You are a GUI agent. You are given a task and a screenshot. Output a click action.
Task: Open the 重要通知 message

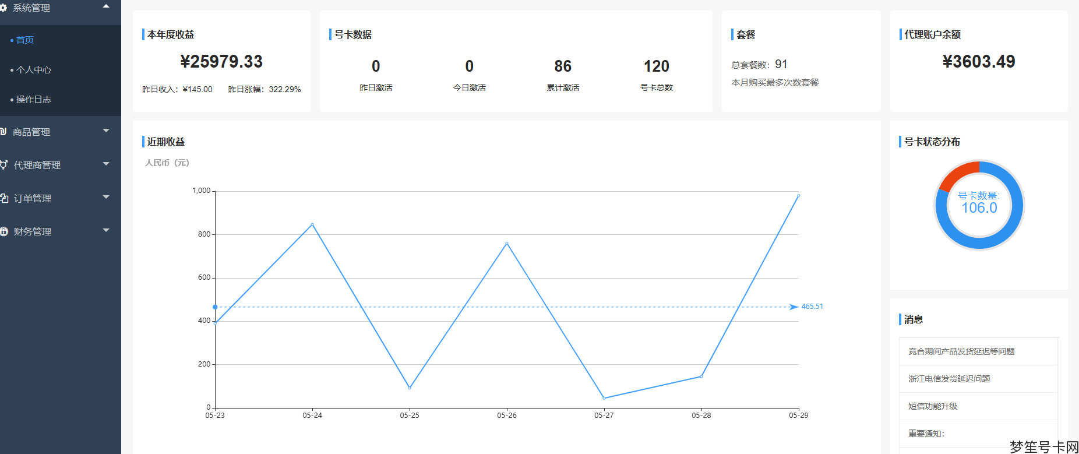926,434
